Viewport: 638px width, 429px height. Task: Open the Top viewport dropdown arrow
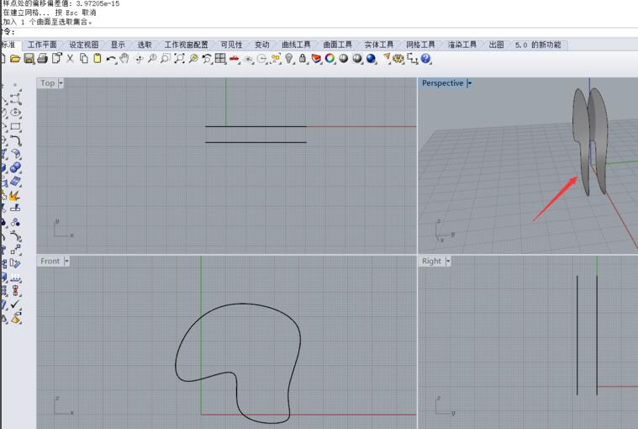61,83
